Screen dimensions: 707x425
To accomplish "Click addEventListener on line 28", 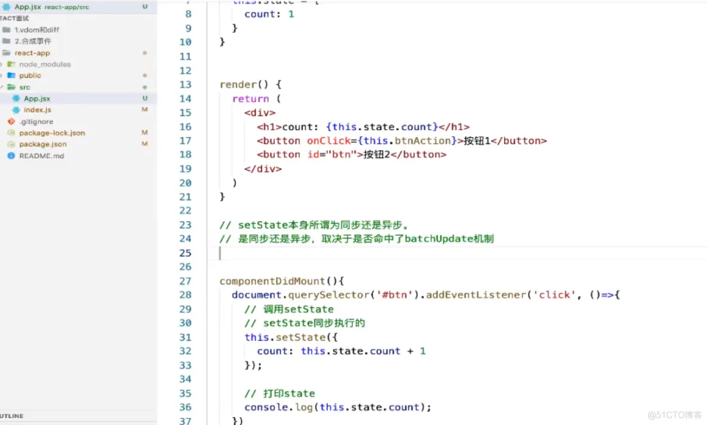I will tap(476, 295).
